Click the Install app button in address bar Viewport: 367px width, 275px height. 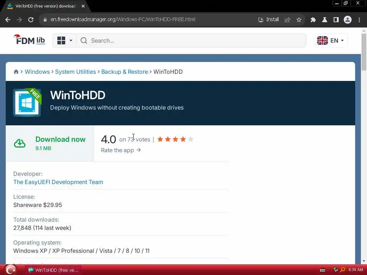click(269, 20)
